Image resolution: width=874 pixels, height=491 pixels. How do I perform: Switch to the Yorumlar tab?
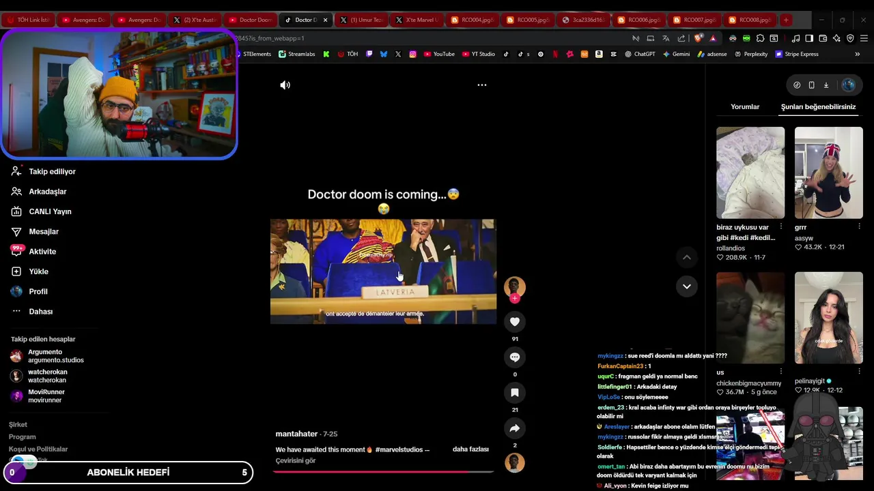click(745, 107)
